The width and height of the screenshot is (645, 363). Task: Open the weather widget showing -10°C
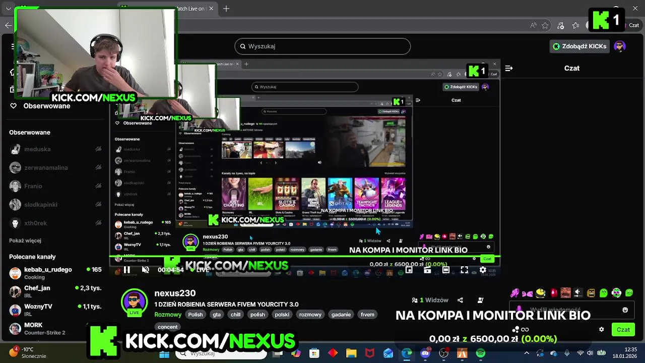[28, 352]
